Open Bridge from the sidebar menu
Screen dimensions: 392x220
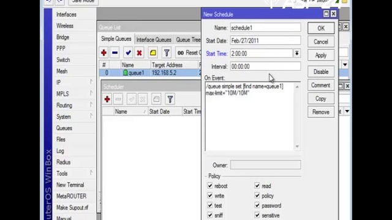(x=62, y=37)
